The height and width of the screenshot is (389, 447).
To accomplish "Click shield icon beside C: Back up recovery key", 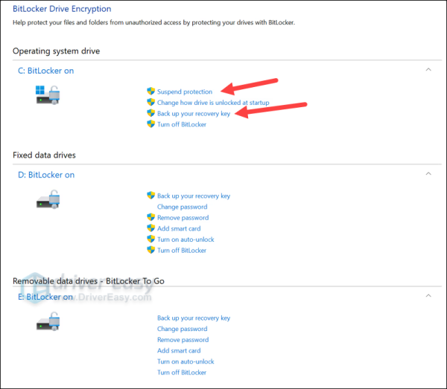I will pyautogui.click(x=150, y=113).
